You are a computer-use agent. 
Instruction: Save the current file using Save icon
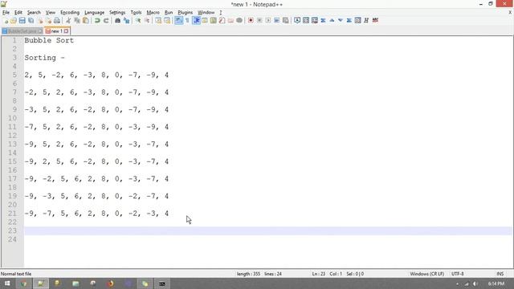(x=22, y=21)
